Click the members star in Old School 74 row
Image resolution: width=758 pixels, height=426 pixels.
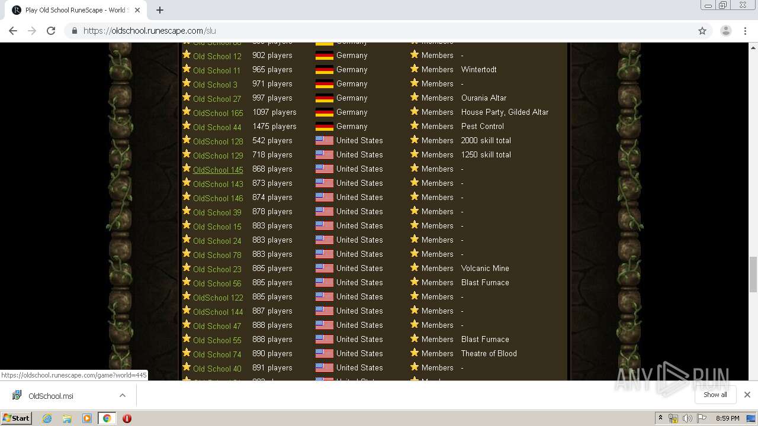click(415, 353)
